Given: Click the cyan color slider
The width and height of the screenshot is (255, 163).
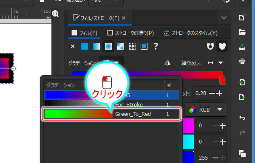Looking at the screenshot, I should (x=188, y=142).
